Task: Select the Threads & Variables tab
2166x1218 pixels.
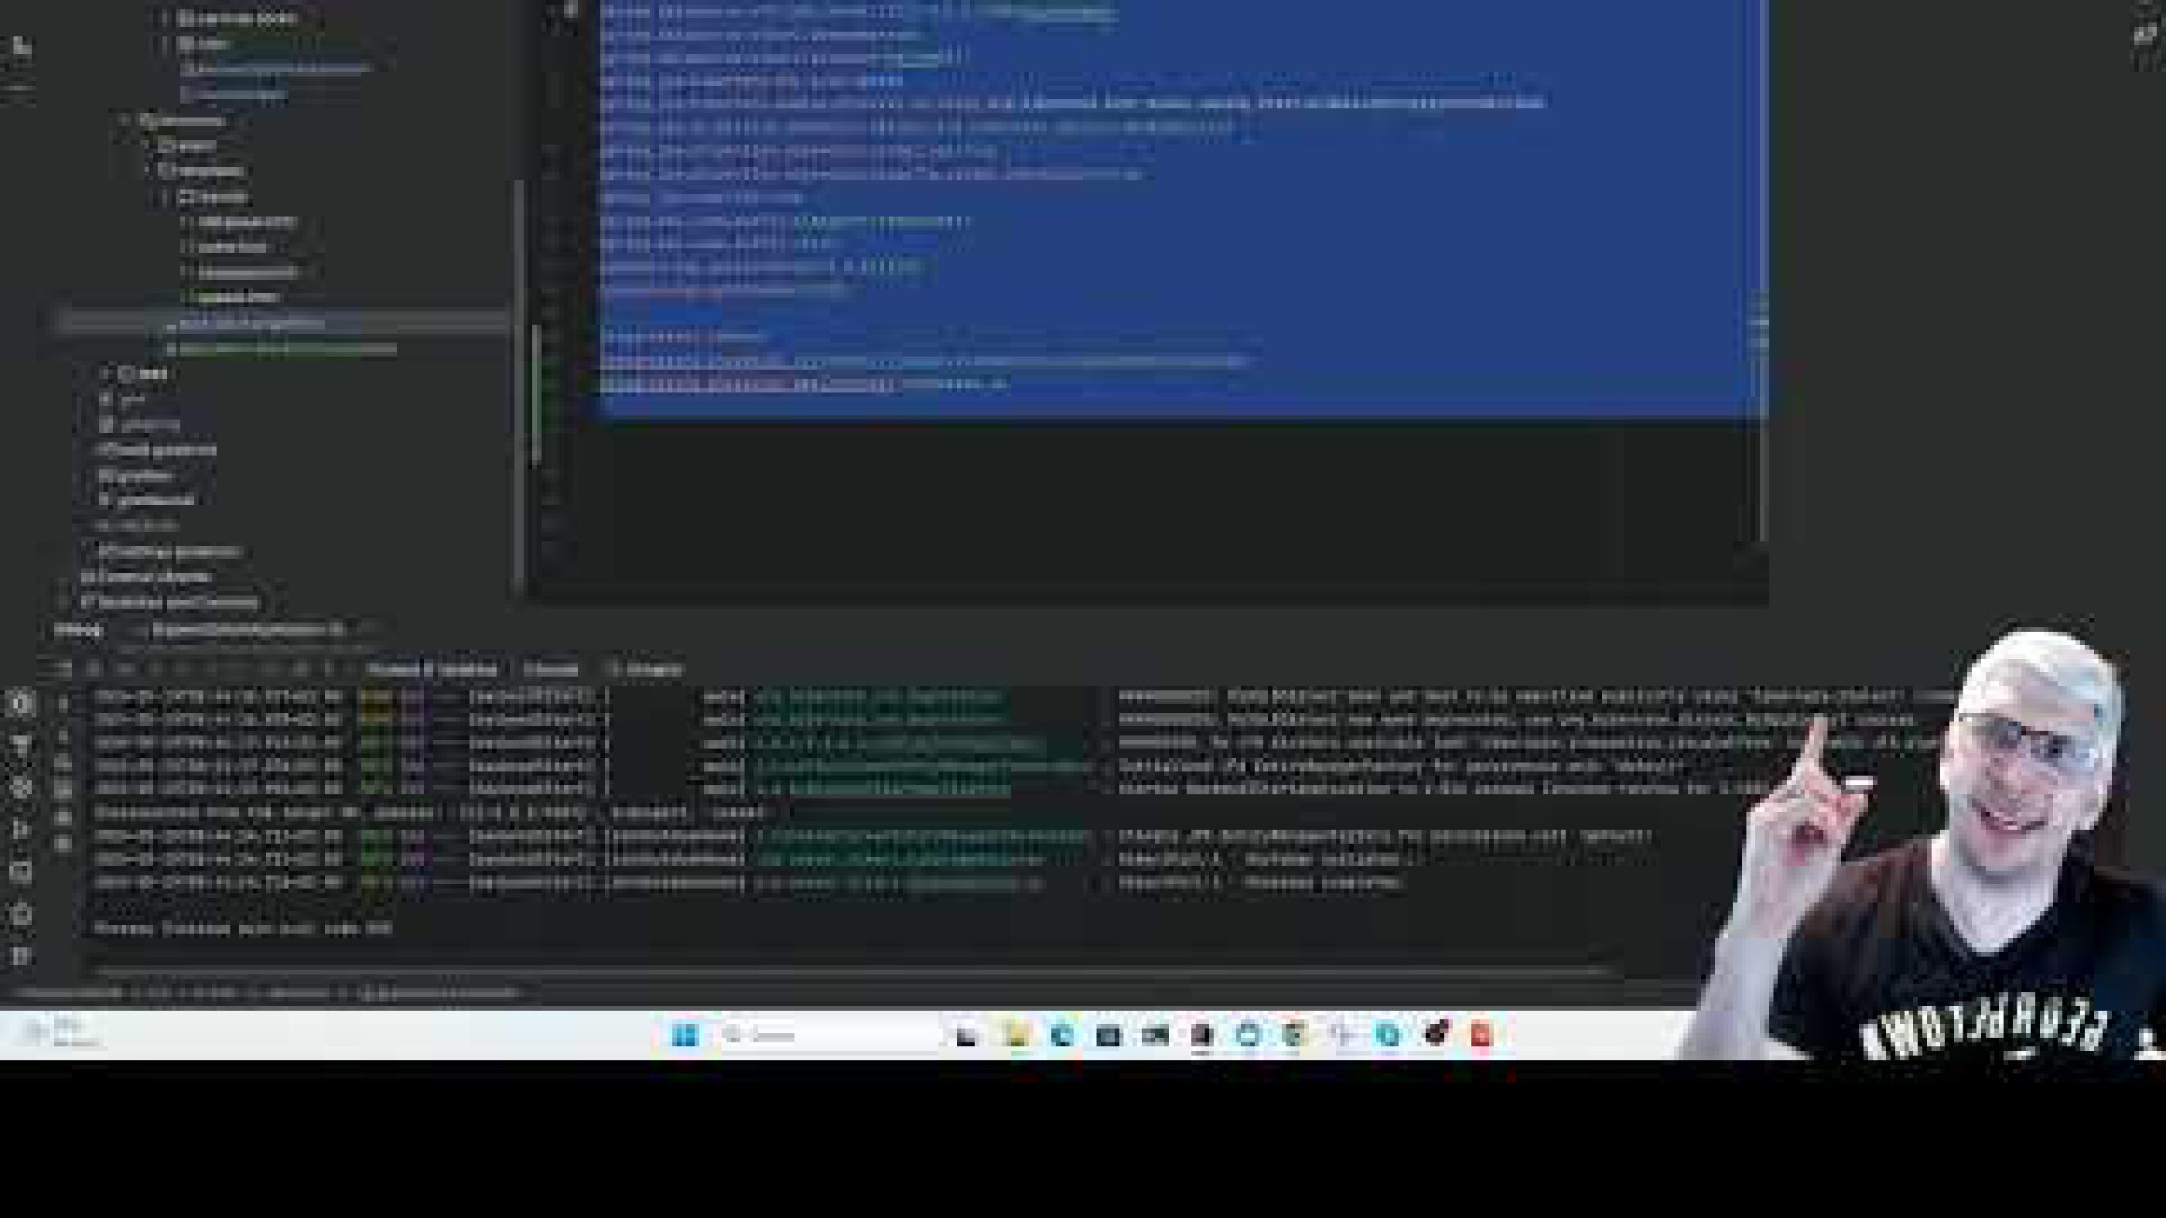Action: point(433,668)
